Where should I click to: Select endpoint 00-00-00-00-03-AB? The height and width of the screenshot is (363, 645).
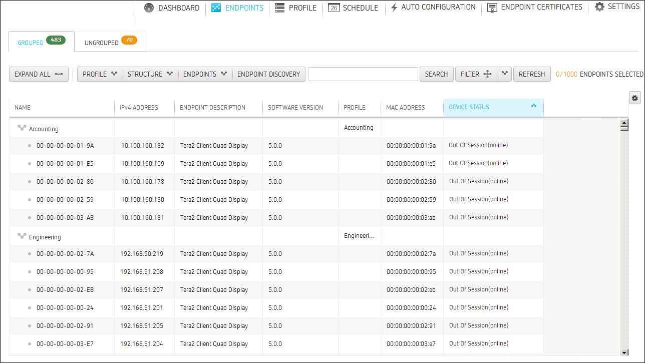pos(65,218)
